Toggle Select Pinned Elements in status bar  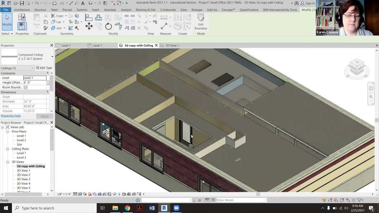pos(336,200)
